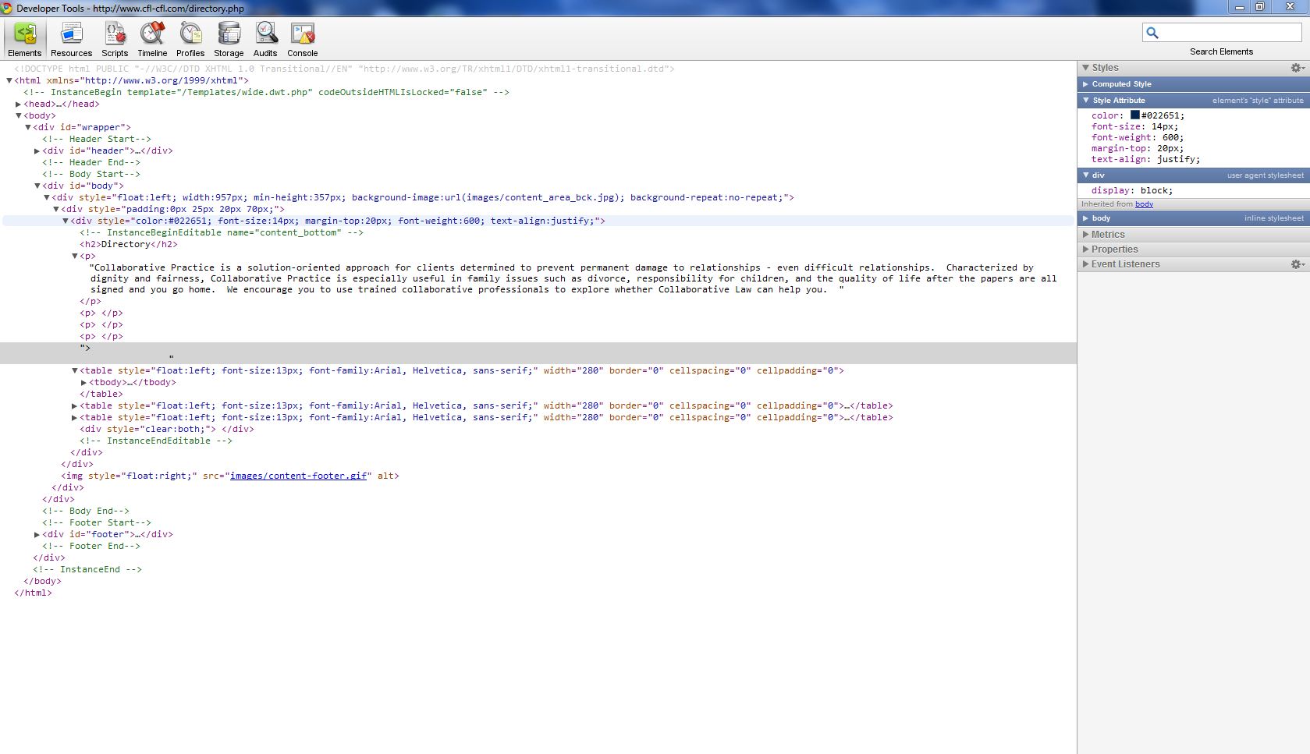
Task: Expand the third collapsed table node
Action: [75, 417]
